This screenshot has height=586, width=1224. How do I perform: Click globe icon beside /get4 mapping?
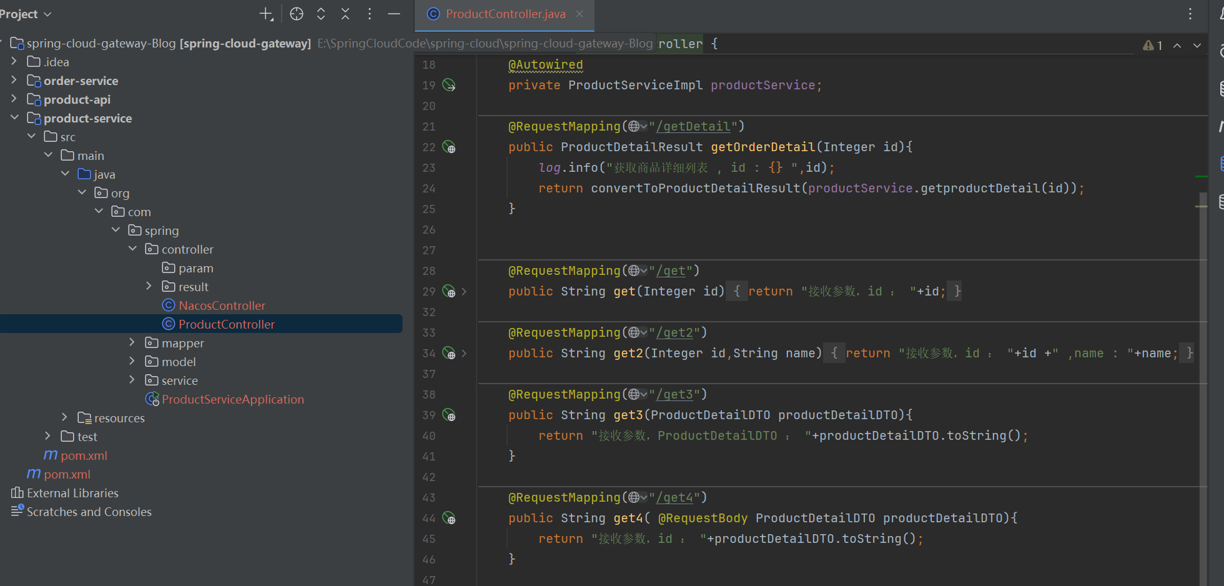(638, 497)
